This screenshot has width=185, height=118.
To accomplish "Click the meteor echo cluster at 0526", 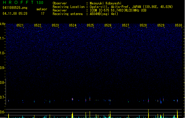I will (110, 101).
